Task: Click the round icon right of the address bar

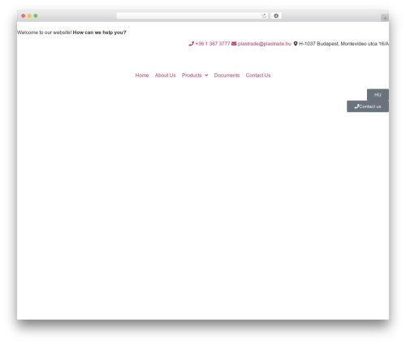Action: click(x=276, y=16)
